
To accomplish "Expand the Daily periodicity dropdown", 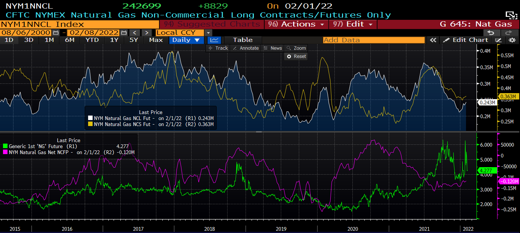I will click(186, 40).
